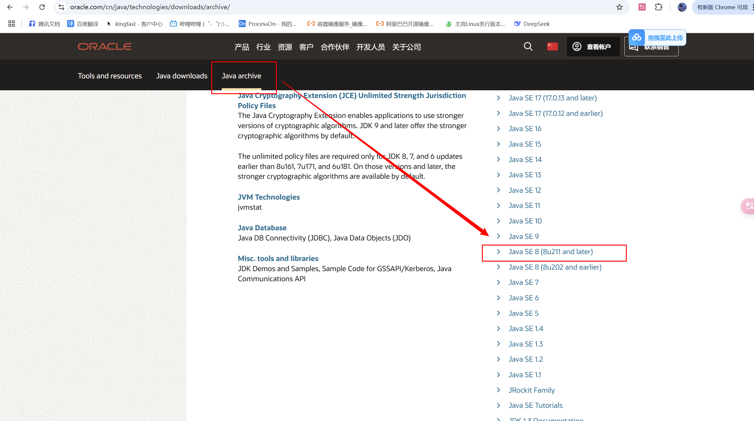Open Java Cryptography Extension Policy Files link

(x=352, y=100)
